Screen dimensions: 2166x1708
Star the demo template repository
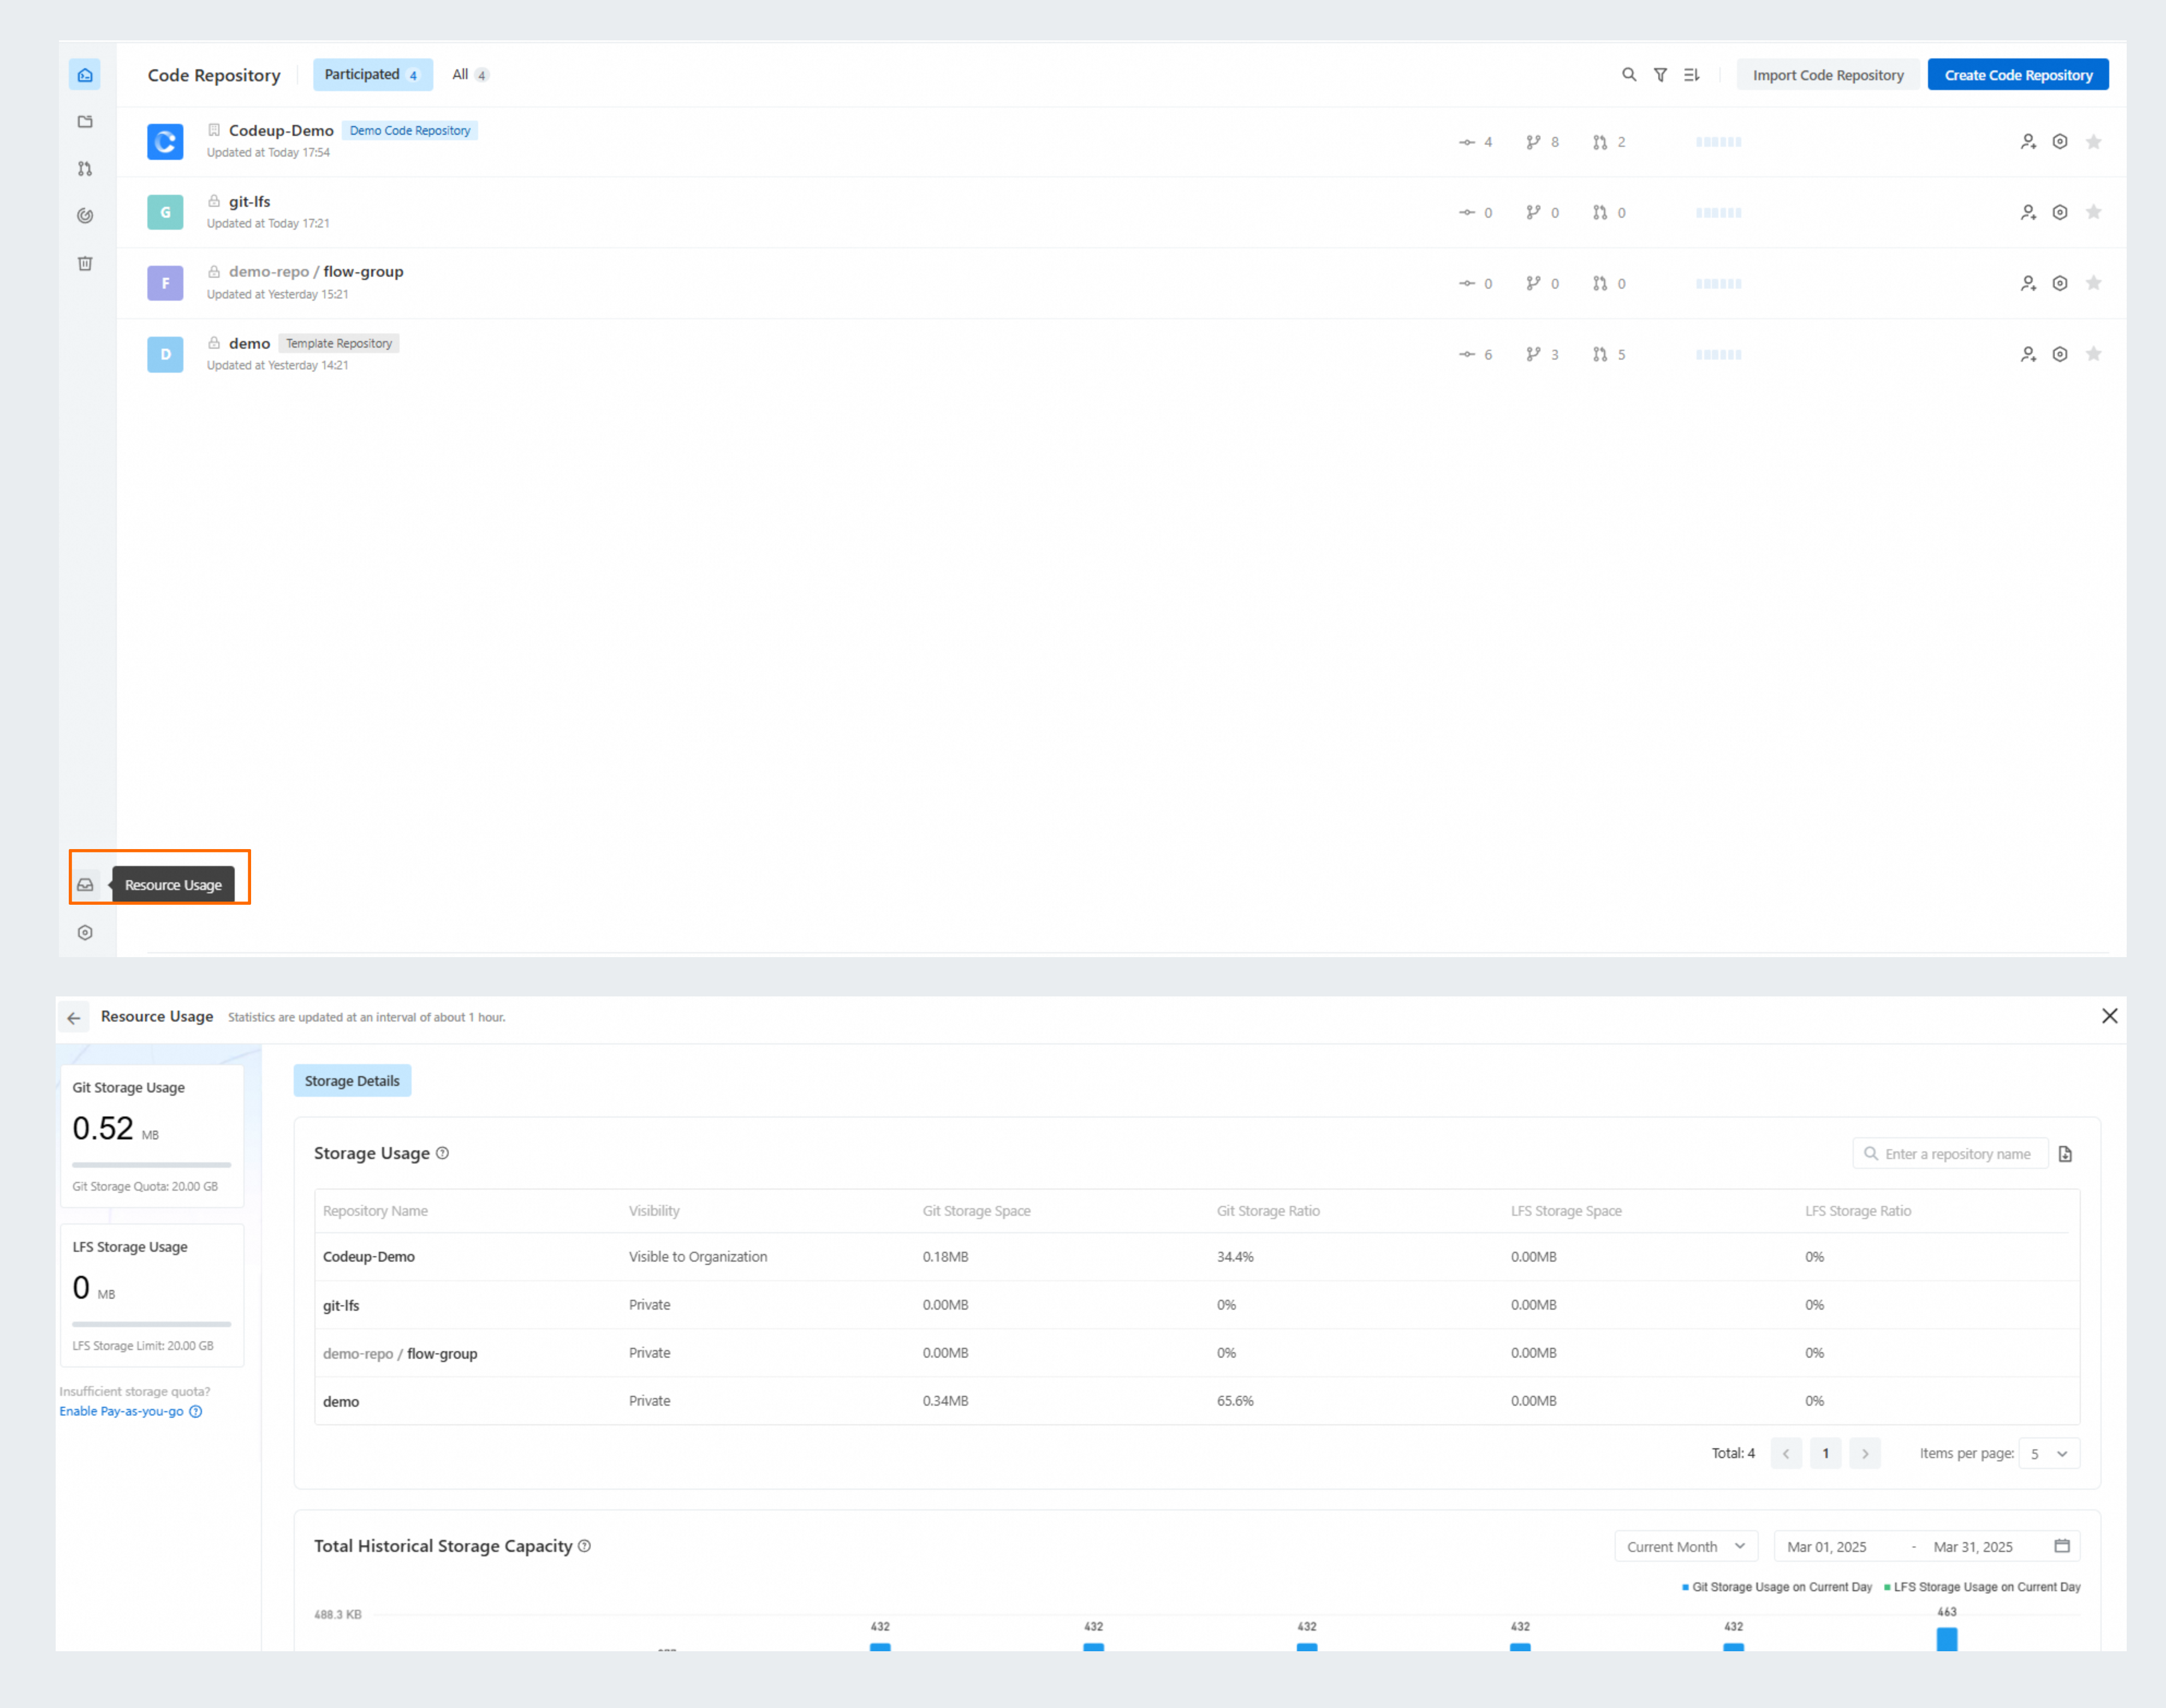click(x=2093, y=354)
